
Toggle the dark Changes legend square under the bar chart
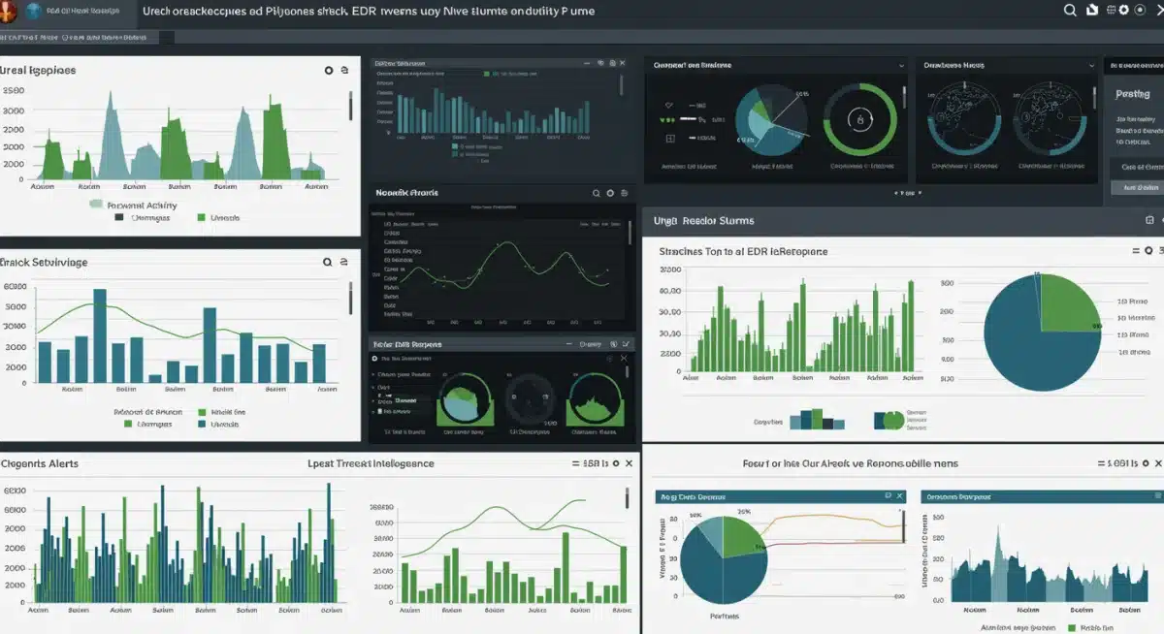point(118,216)
